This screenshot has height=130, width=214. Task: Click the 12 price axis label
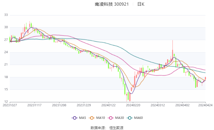point(6,102)
